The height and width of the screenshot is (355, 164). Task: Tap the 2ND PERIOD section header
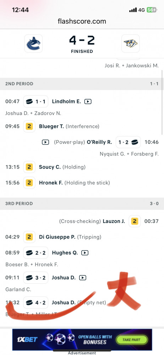click(x=82, y=84)
